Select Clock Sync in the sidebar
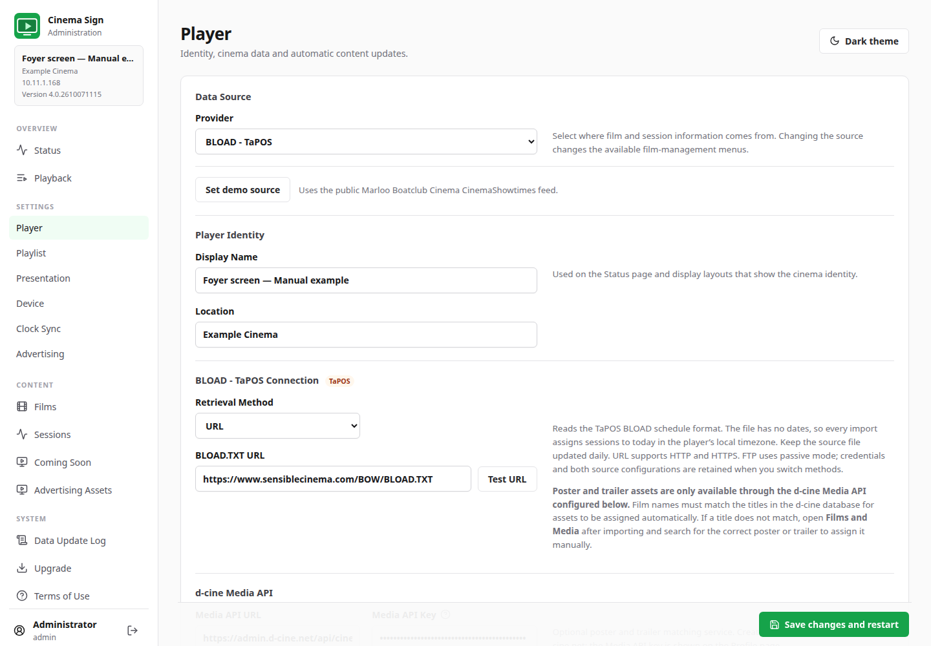Viewport: 931px width, 646px height. coord(79,329)
